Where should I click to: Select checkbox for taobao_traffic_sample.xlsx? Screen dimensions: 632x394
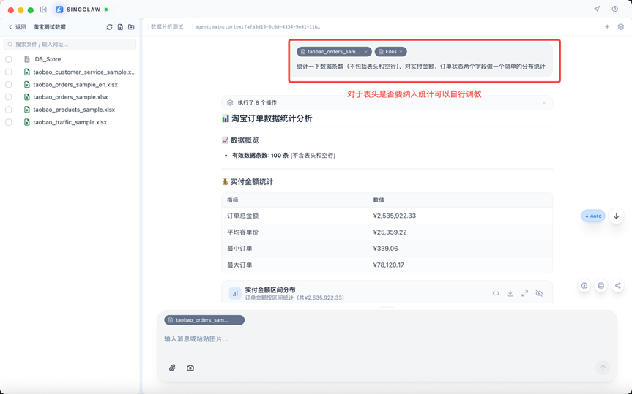(x=9, y=122)
